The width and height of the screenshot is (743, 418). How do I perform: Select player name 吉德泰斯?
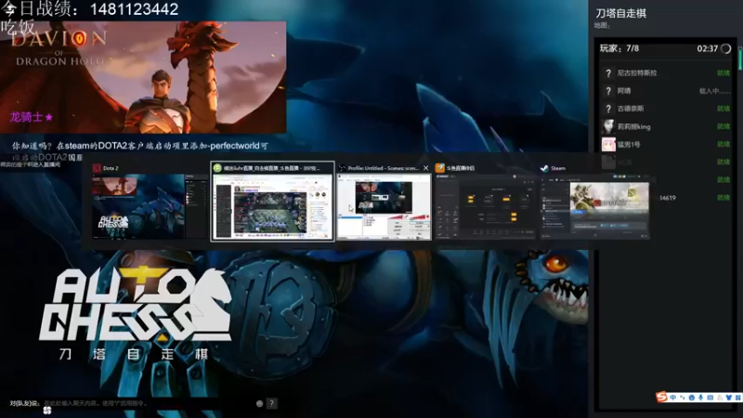(631, 109)
